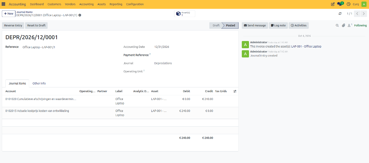Click the Label column header
Image resolution: width=369 pixels, height=163 pixels.
[x=119, y=91]
